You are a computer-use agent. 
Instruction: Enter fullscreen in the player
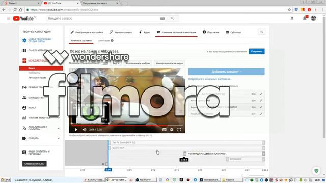[x=179, y=130]
